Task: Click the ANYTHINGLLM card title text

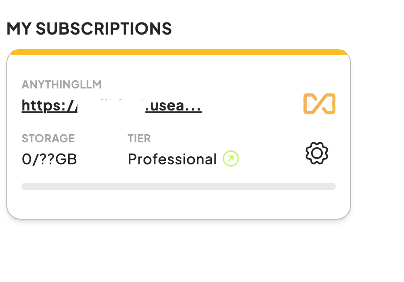Action: pos(61,84)
